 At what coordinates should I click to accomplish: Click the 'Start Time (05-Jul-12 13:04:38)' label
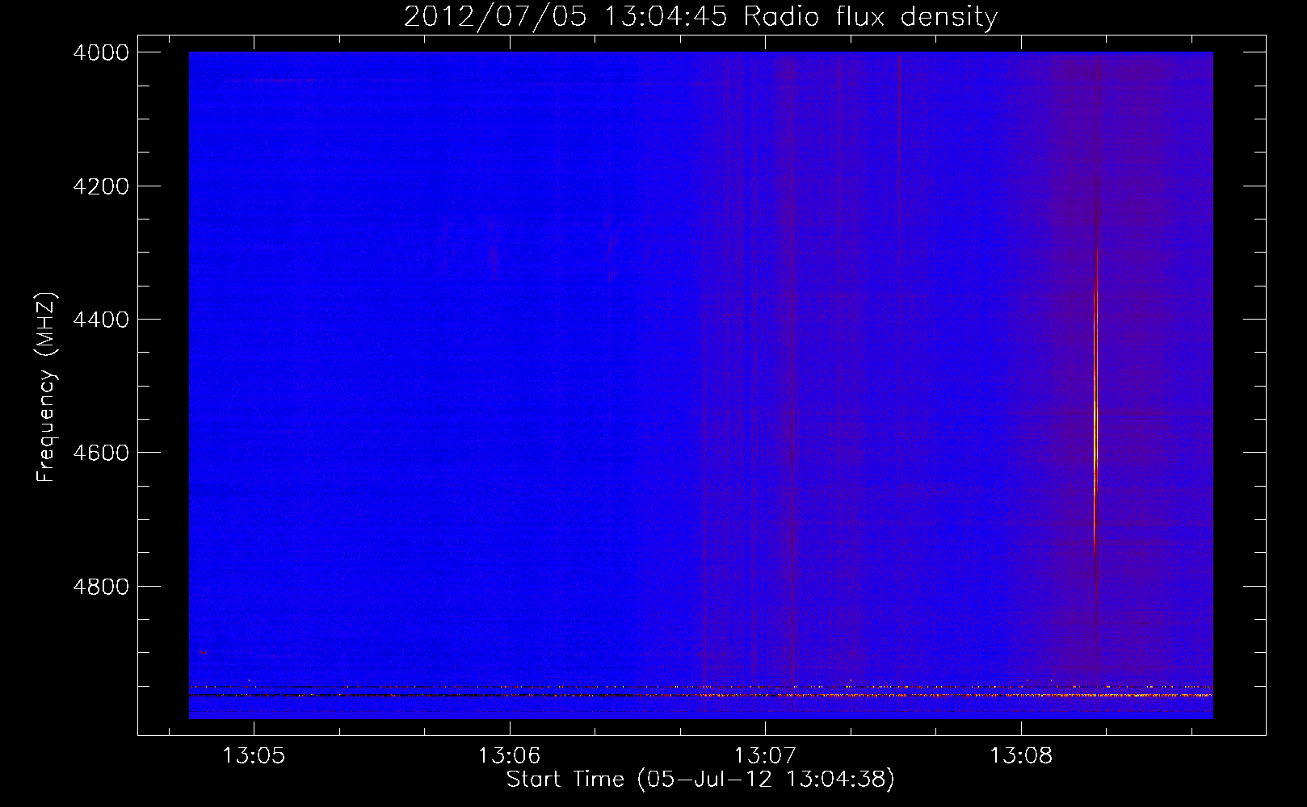pos(700,779)
